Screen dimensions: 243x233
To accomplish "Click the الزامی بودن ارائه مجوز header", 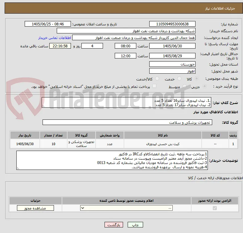I will (x=215, y=201).
